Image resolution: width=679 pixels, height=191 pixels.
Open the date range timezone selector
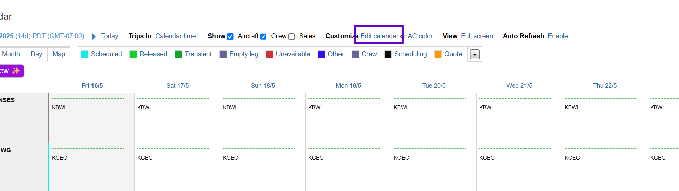tap(42, 36)
